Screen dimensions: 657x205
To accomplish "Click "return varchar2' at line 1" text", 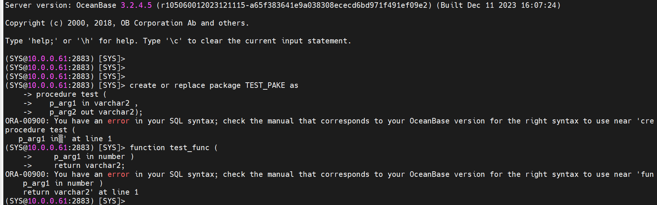I will point(81,192).
